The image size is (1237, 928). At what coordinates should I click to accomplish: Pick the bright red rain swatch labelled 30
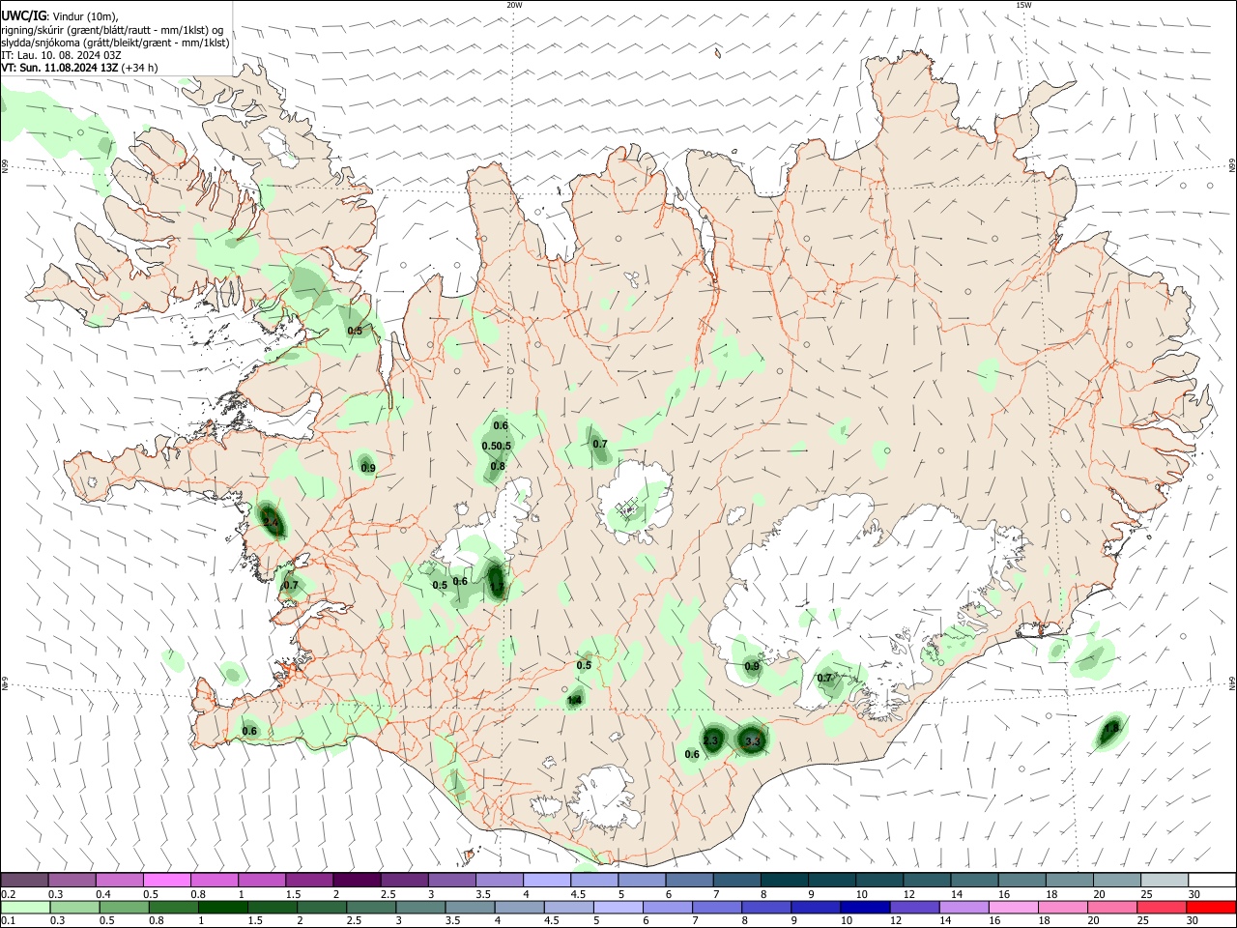pyautogui.click(x=1210, y=907)
